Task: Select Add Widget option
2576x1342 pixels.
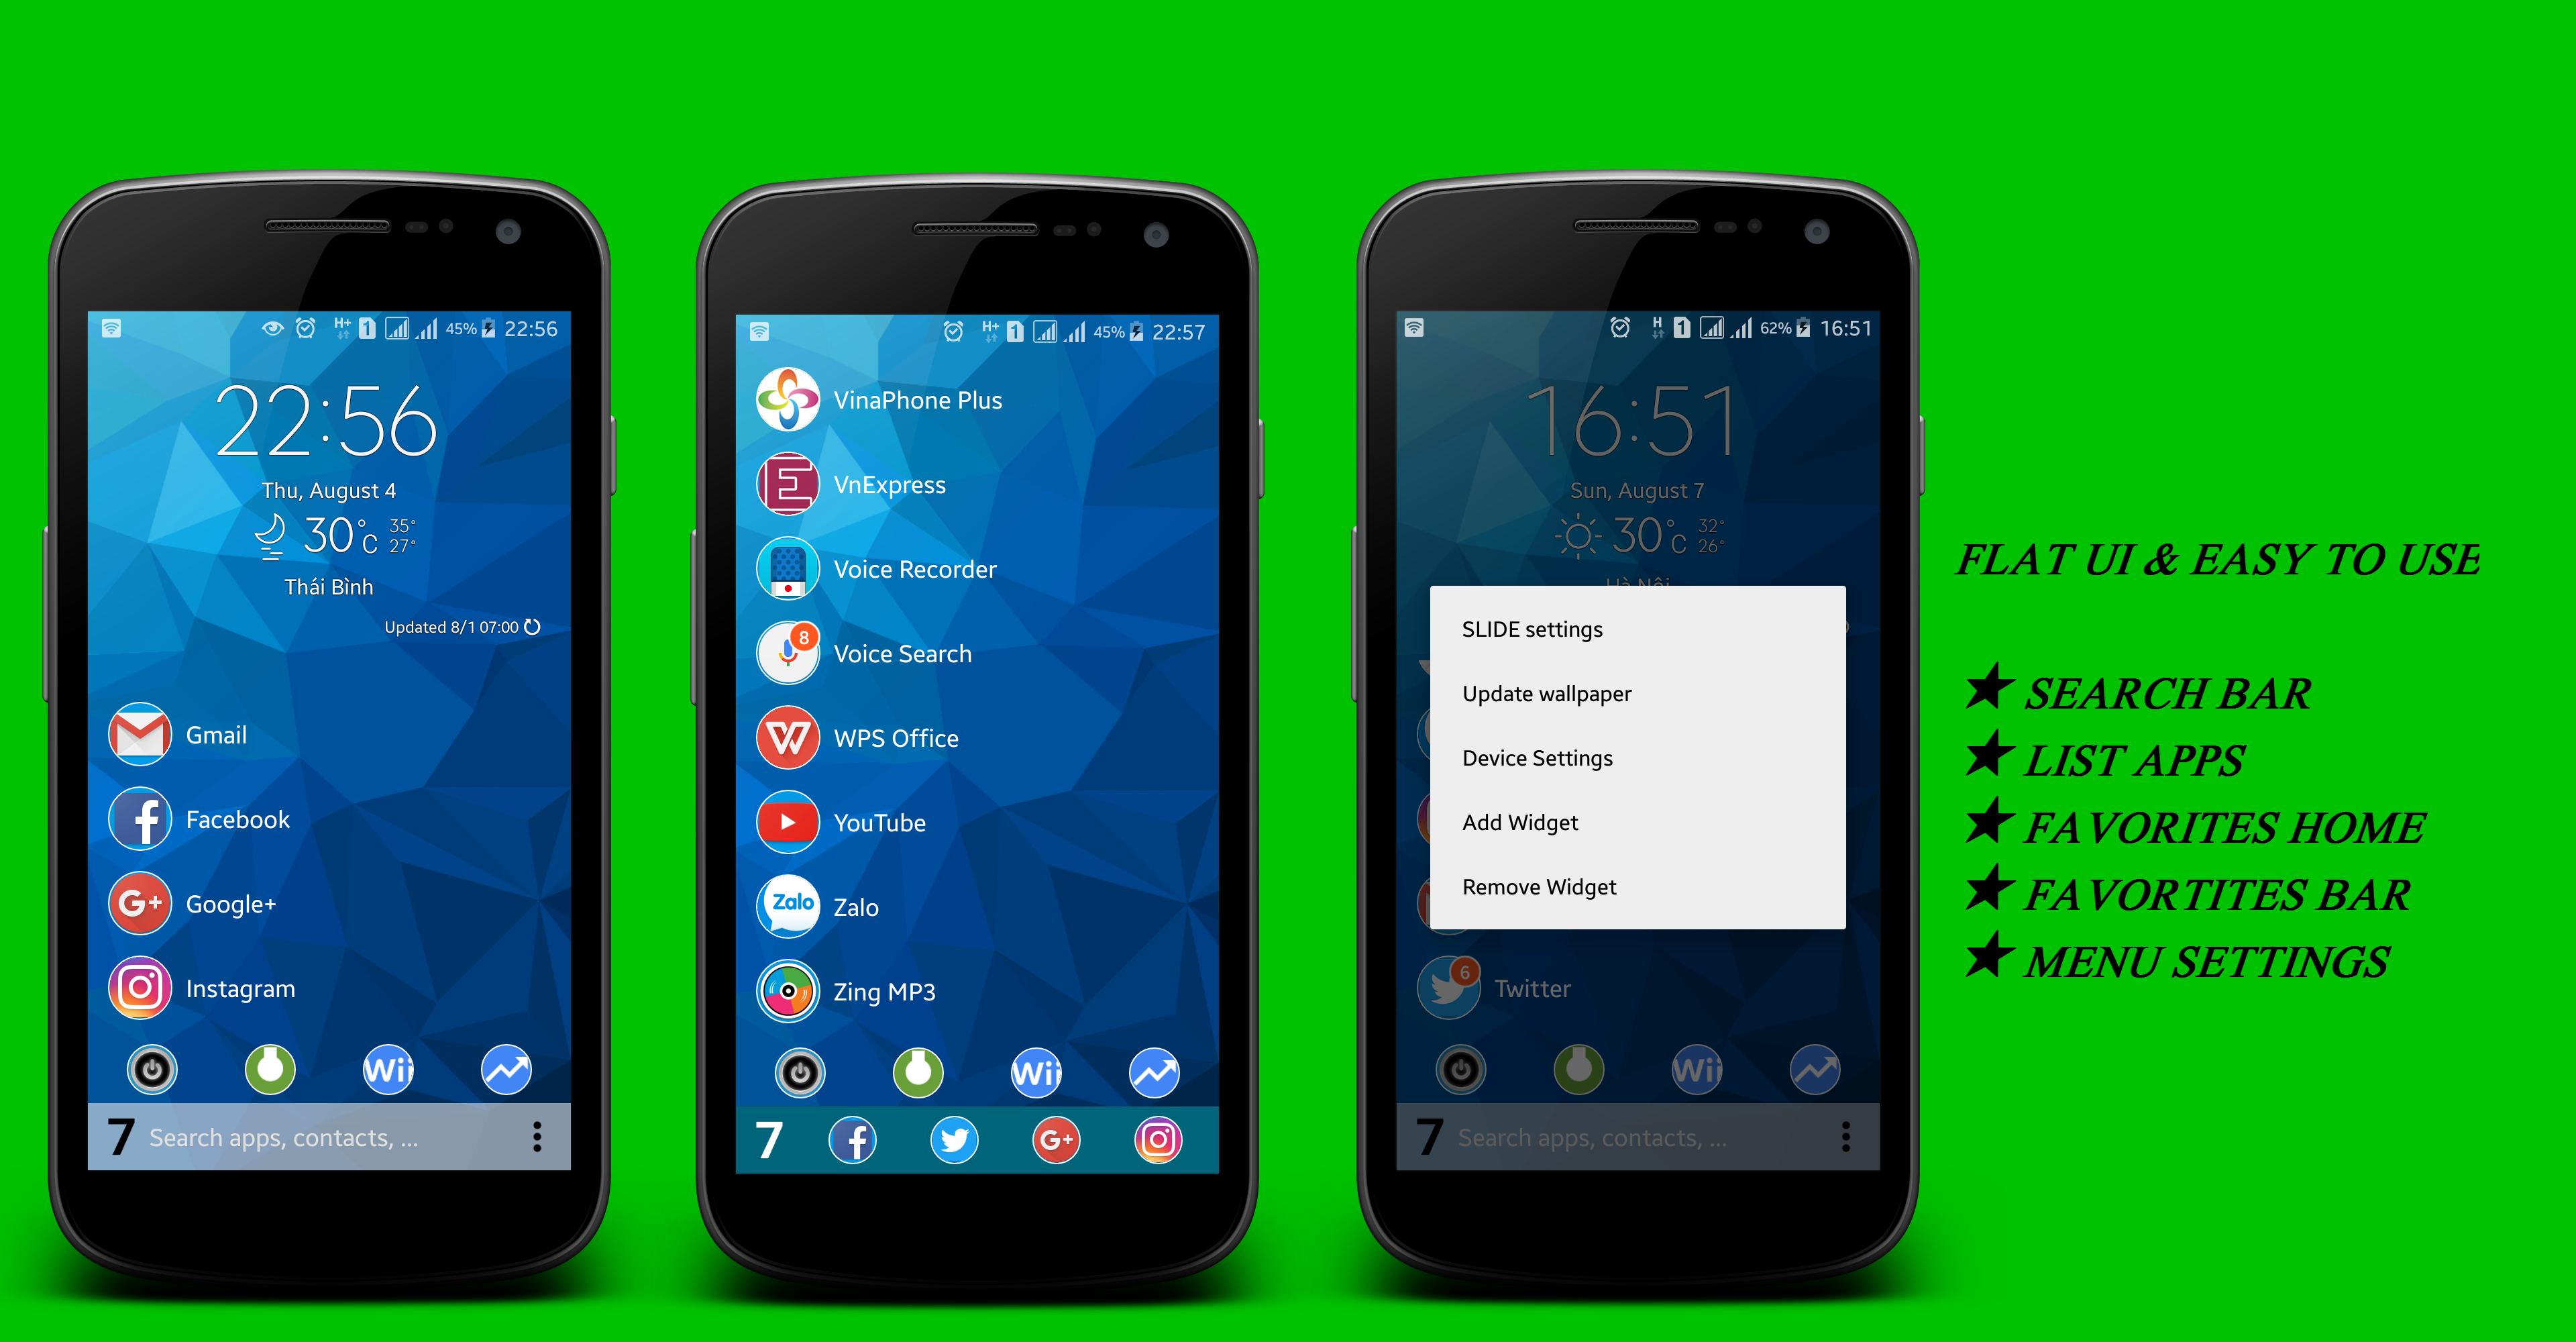Action: tap(1521, 824)
